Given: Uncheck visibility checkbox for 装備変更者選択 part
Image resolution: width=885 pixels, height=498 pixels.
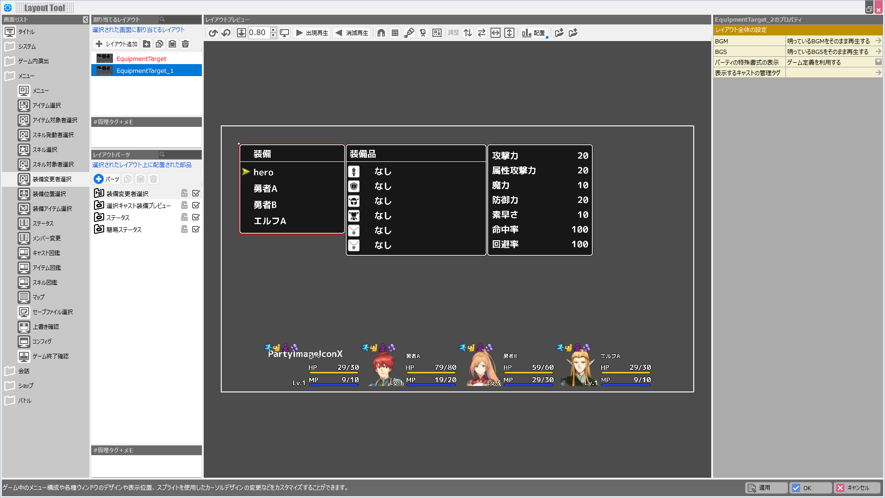Looking at the screenshot, I should click(x=196, y=193).
